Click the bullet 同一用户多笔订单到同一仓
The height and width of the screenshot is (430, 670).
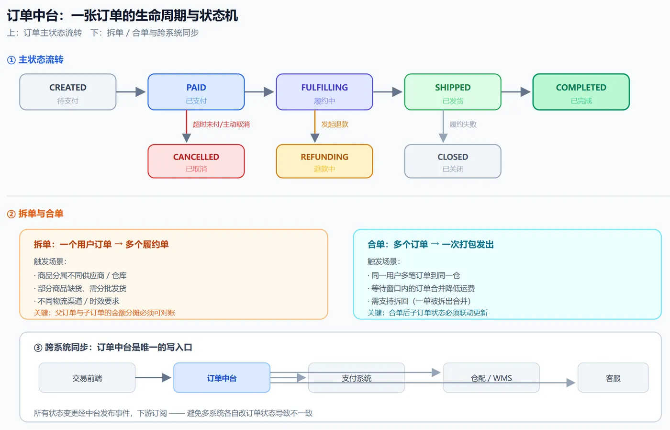coord(414,275)
